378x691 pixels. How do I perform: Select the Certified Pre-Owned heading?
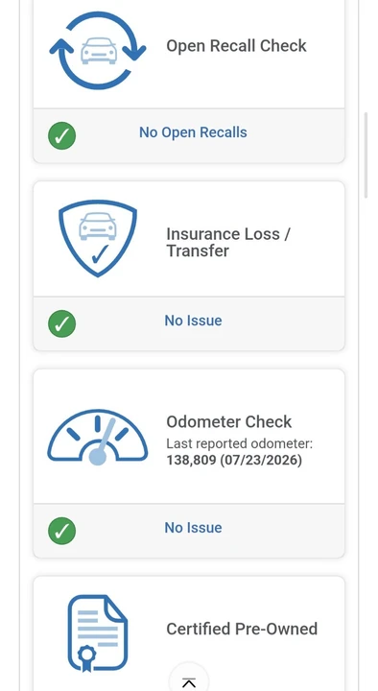tap(242, 629)
